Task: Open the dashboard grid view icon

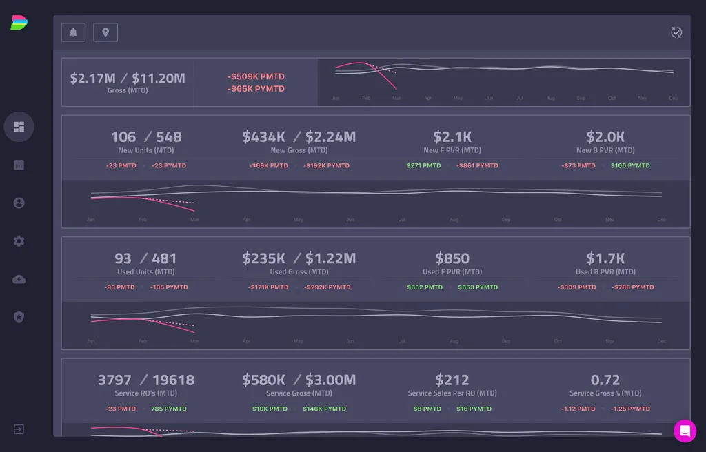Action: tap(19, 127)
